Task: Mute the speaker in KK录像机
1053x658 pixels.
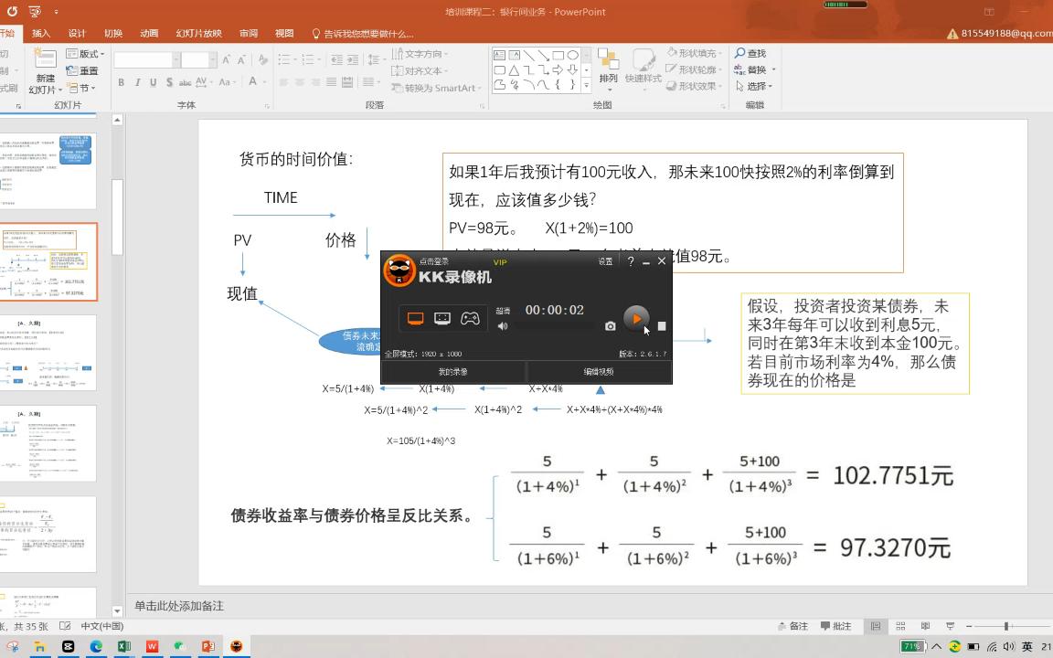Action: click(x=503, y=326)
